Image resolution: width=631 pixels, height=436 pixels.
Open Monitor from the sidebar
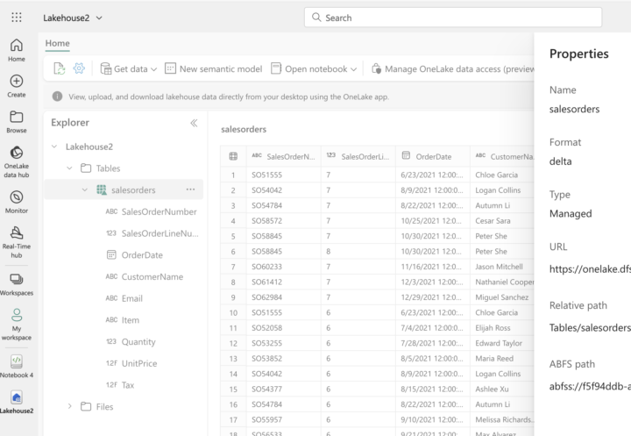click(17, 203)
